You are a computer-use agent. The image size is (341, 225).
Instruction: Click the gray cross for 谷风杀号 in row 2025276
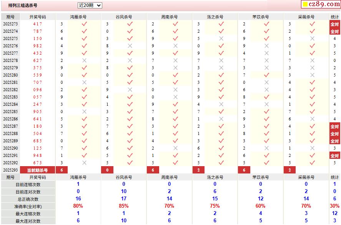[130, 46]
